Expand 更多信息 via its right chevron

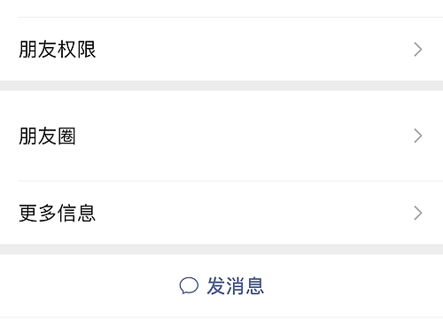coord(418,213)
